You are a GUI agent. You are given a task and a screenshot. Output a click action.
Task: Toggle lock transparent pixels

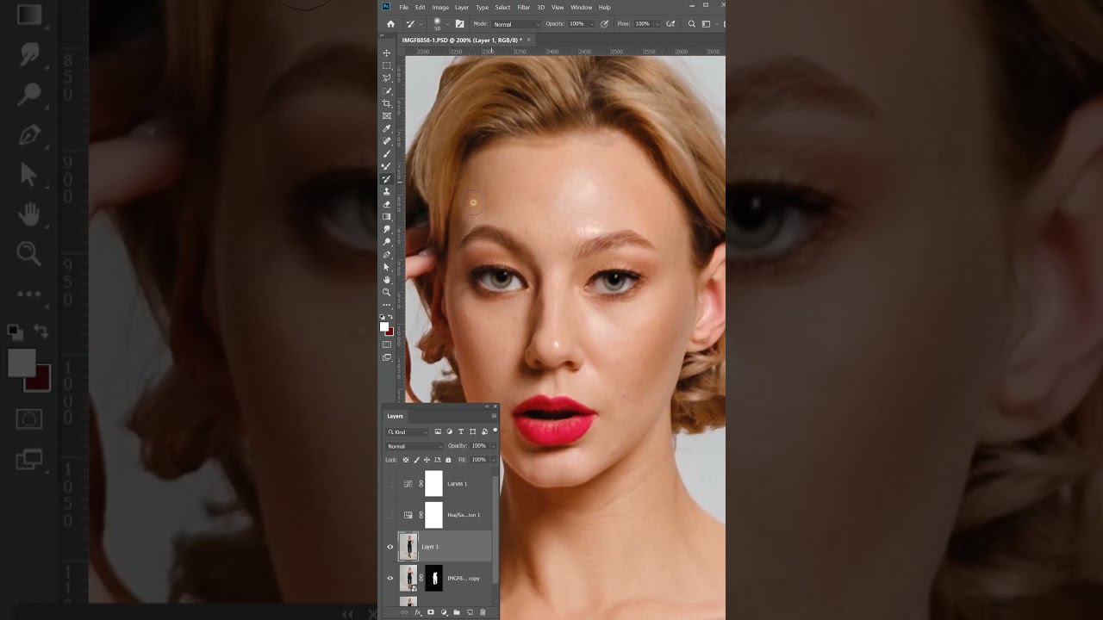pyautogui.click(x=406, y=460)
